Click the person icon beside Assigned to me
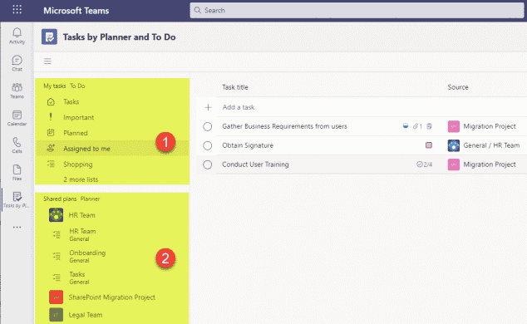This screenshot has height=324, width=527. (51, 148)
